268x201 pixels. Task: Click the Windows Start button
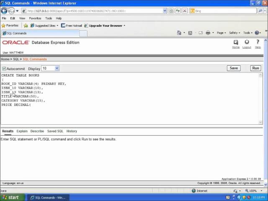[12, 197]
